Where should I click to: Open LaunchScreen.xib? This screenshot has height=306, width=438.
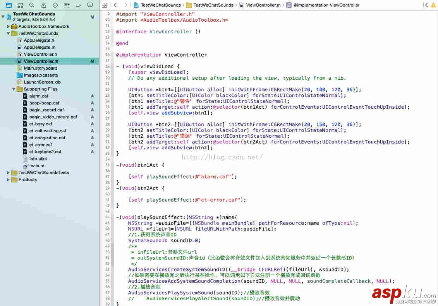tap(42, 82)
